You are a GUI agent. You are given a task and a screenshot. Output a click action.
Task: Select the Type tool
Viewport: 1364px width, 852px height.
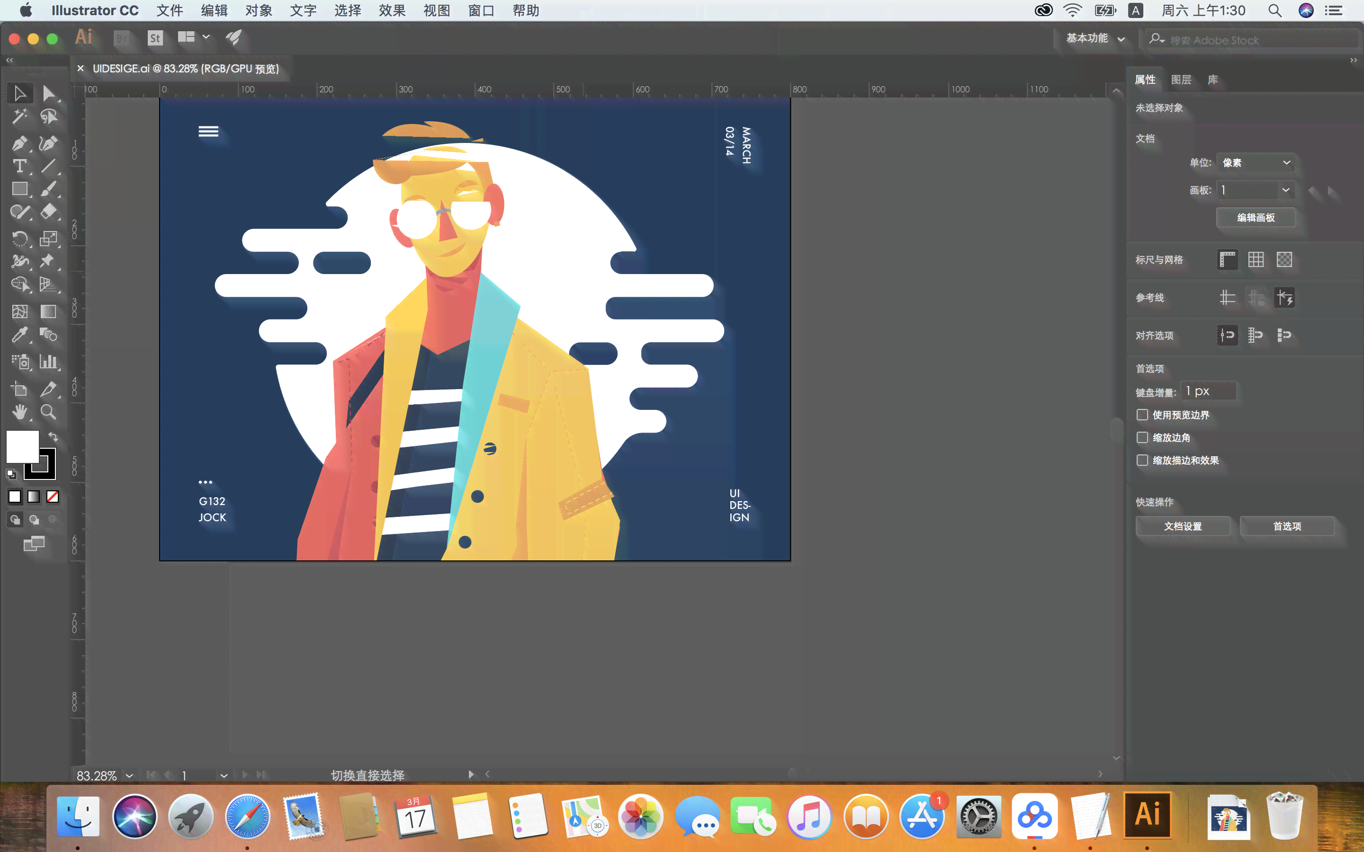click(20, 166)
